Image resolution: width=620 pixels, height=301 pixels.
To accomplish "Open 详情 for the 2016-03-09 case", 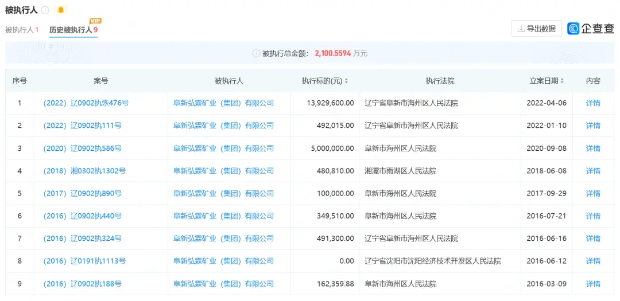I will pyautogui.click(x=592, y=284).
